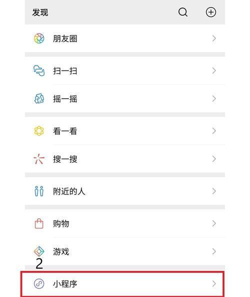Open the 游戏 list row
Viewport: 250px width, 297px height.
pos(125,251)
